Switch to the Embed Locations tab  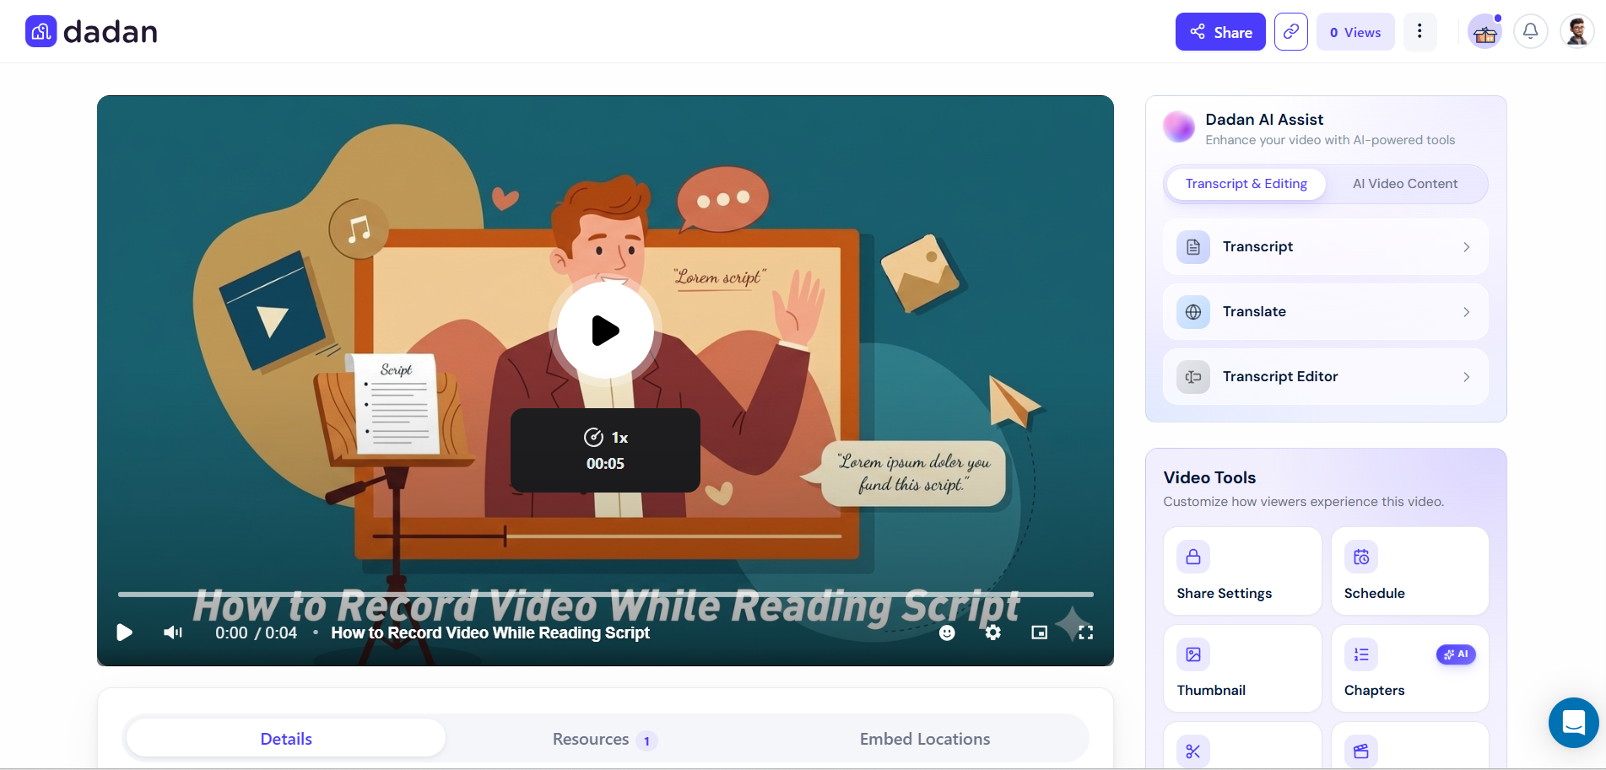click(925, 739)
